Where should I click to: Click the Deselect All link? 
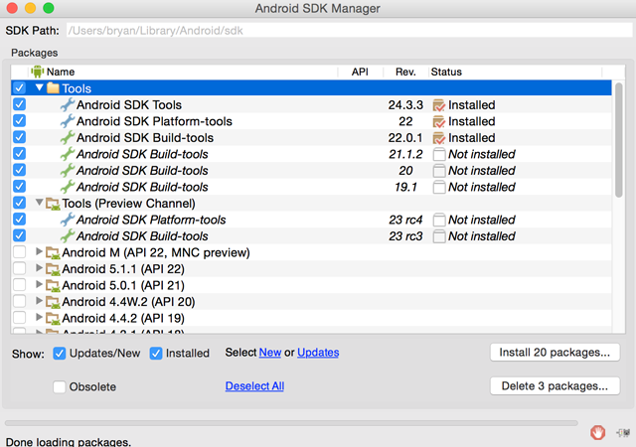[x=254, y=386]
